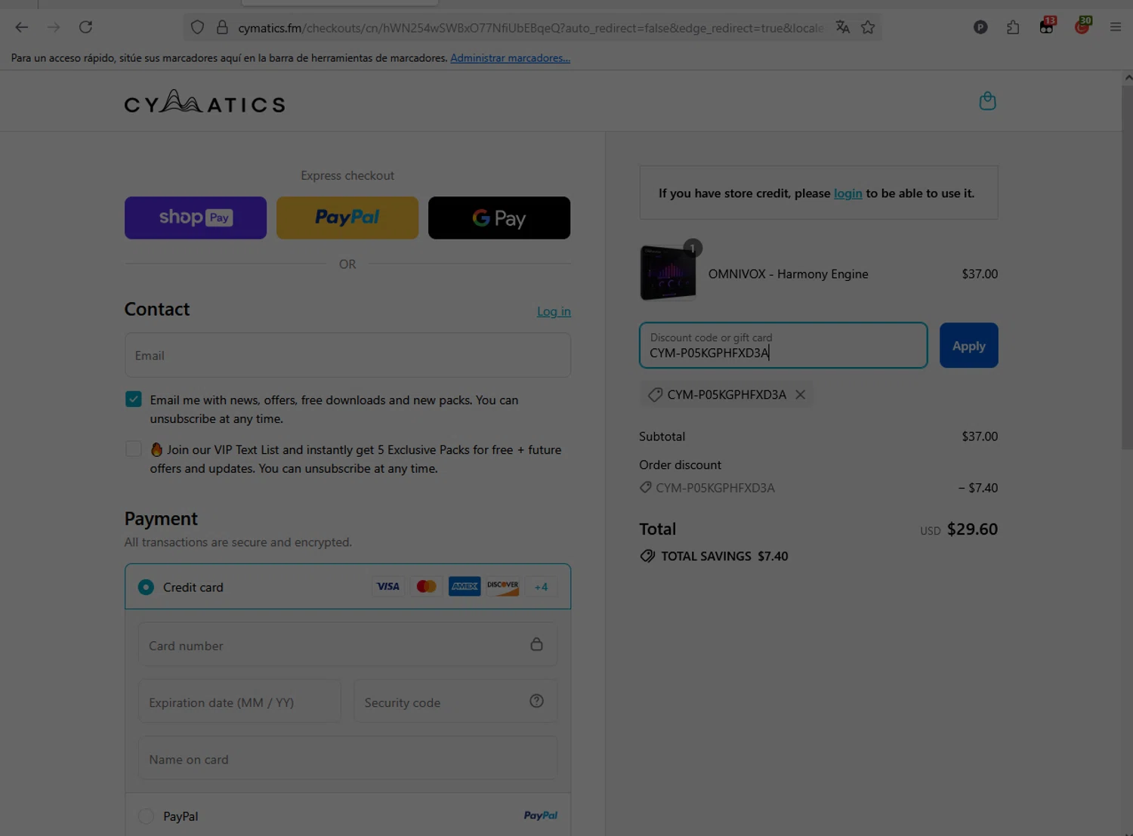Click OMNIVOX - Harmony Engine product name
This screenshot has height=836, width=1133.
(789, 274)
